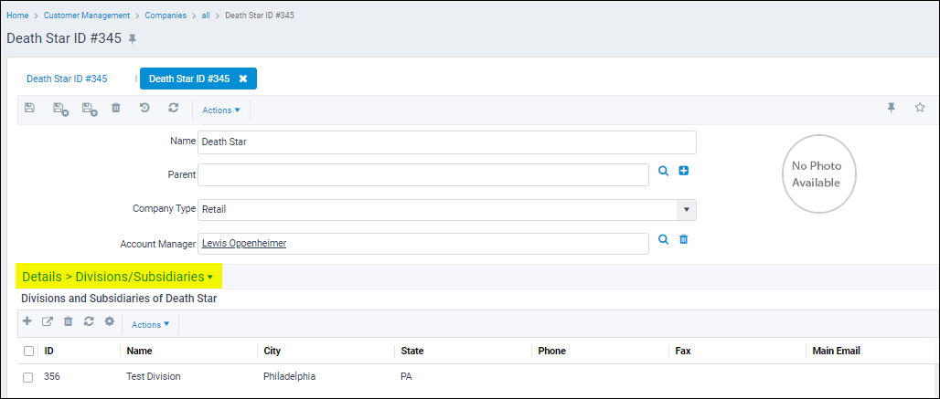
Task: Click the history/revert icon in the top toolbar
Action: [x=144, y=108]
